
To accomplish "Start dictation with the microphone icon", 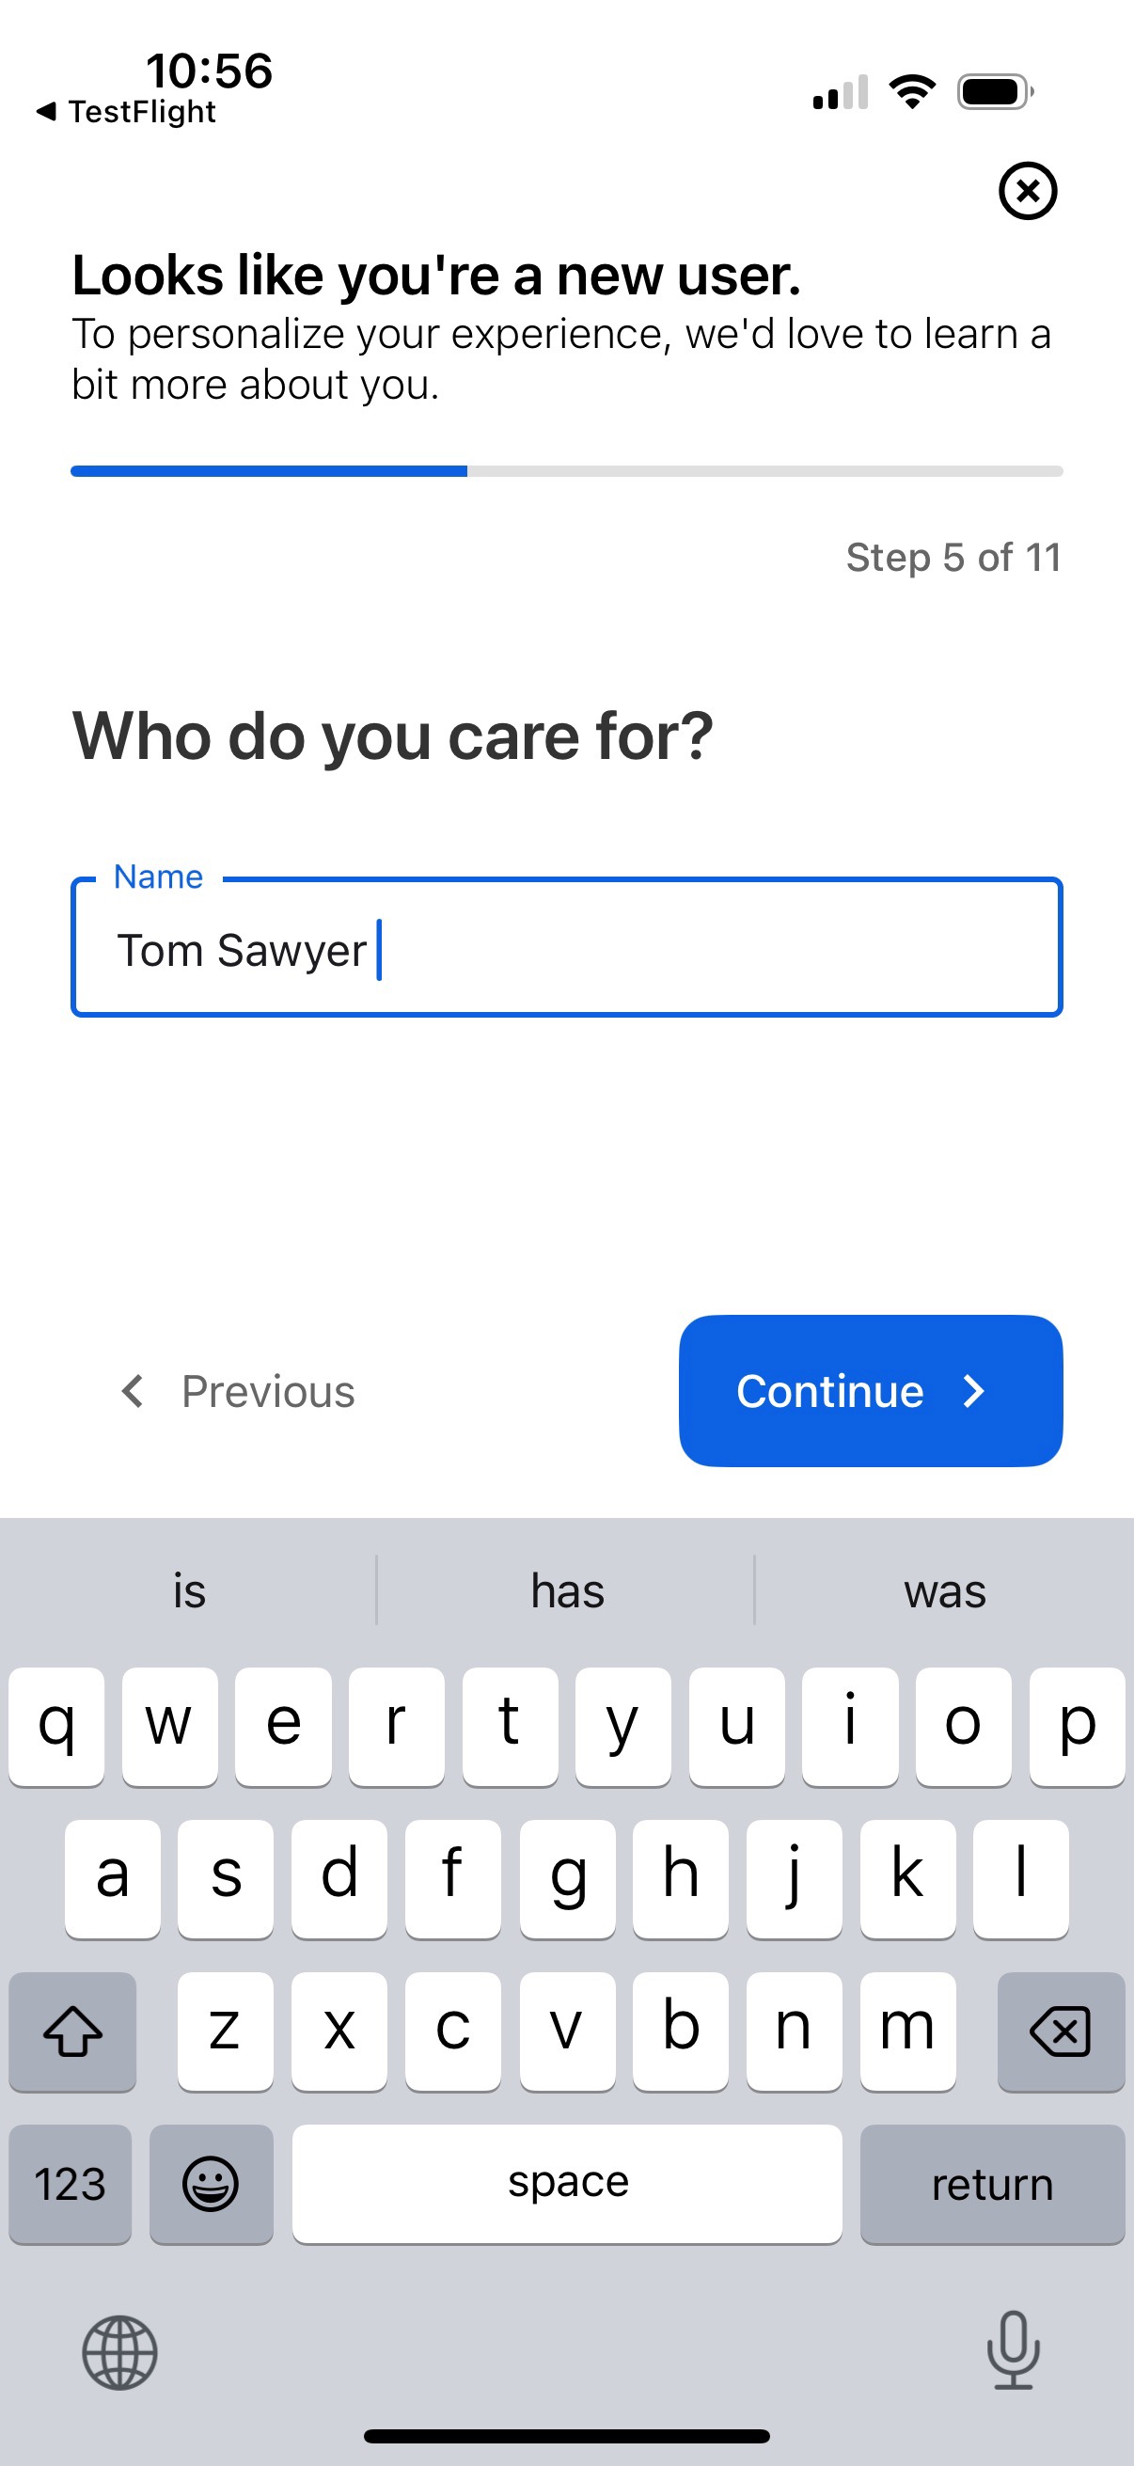I will pos(1013,2349).
